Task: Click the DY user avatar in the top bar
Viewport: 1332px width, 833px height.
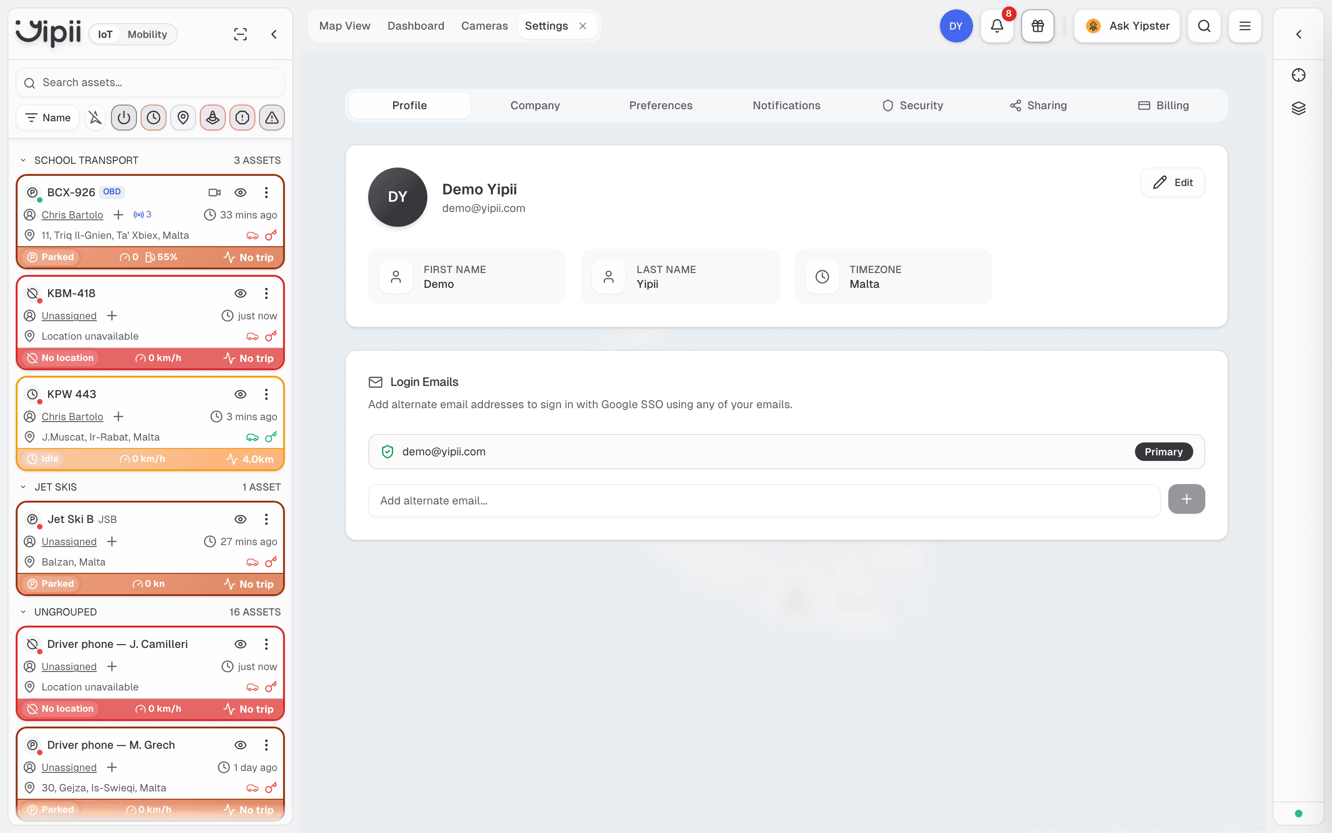Action: 956,26
